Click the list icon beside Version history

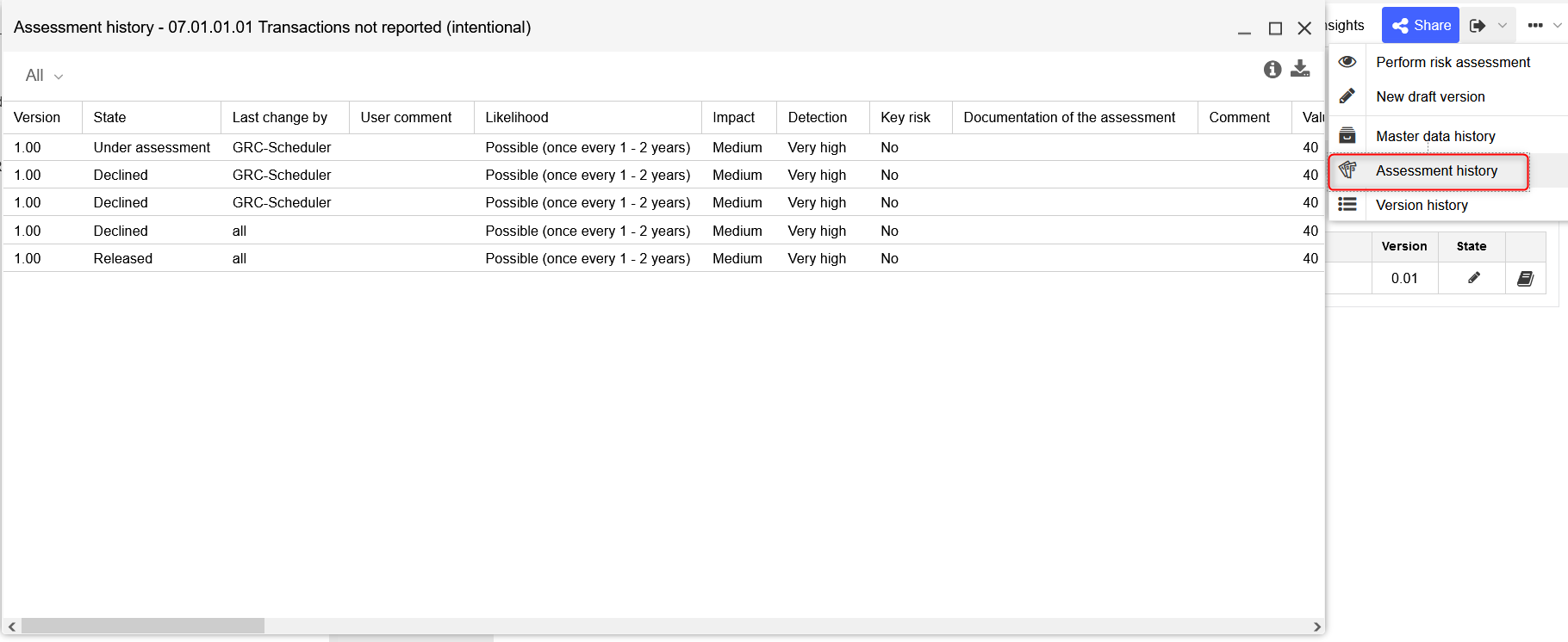[1347, 205]
